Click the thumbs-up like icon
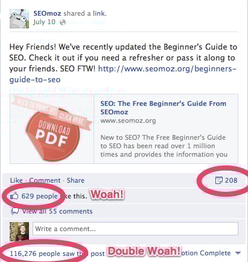Image resolution: width=248 pixels, height=262 pixels. click(14, 196)
